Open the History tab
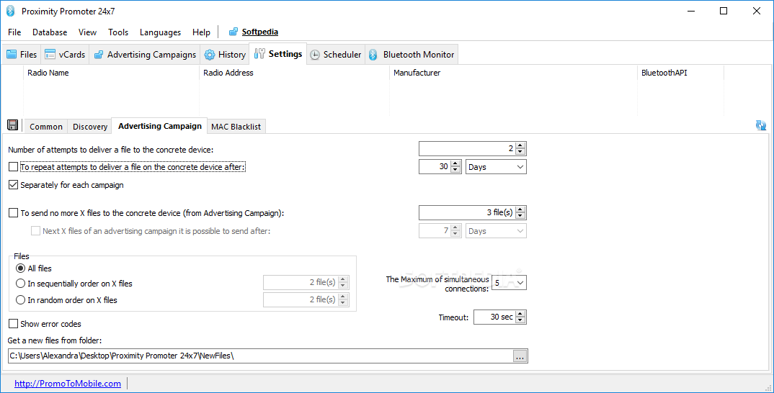 (225, 54)
